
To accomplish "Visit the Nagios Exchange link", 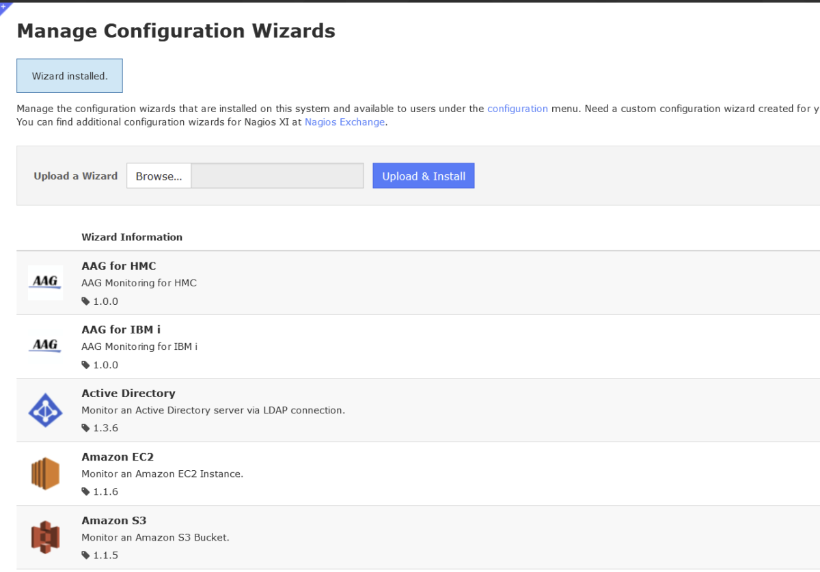I will pos(344,122).
